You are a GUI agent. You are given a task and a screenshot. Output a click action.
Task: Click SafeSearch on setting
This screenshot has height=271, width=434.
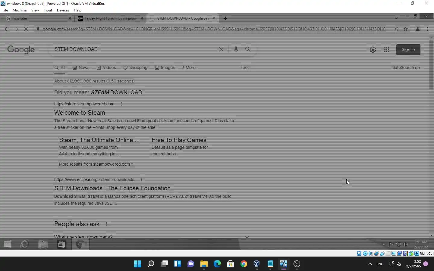[406, 68]
